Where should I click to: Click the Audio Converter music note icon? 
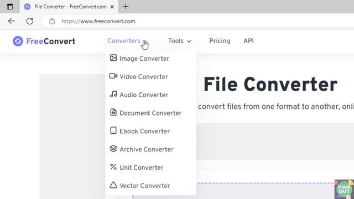[113, 94]
